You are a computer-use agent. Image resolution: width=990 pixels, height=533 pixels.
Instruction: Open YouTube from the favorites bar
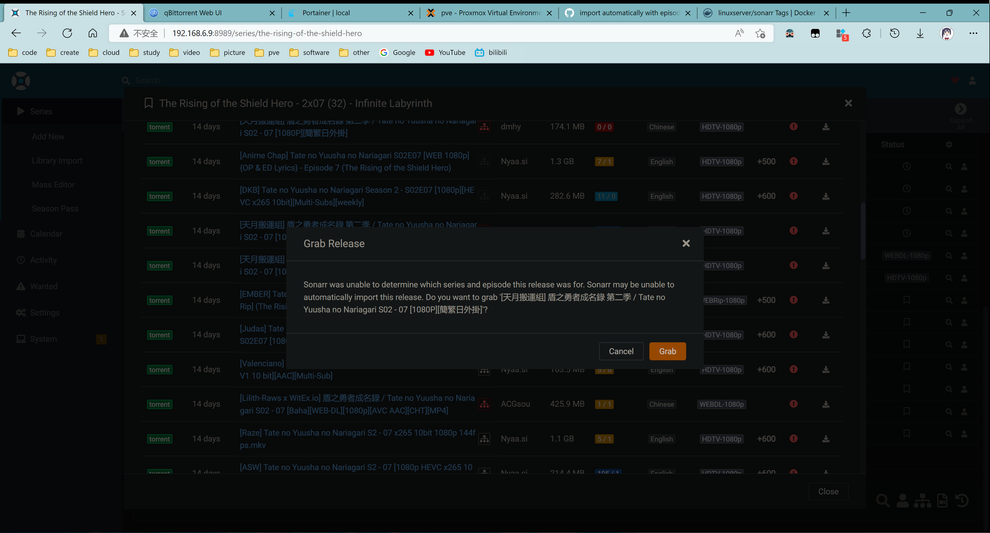click(445, 52)
